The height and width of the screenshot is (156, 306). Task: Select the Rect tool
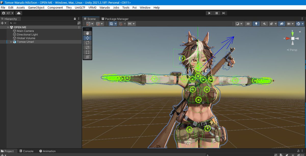point(87,52)
